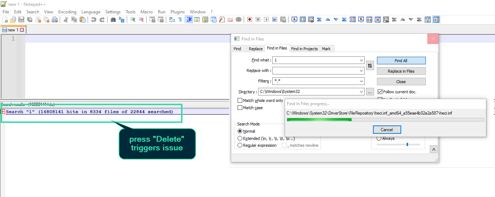Click the Replace toolbar icon
This screenshot has height=197, width=495.
point(122,20)
